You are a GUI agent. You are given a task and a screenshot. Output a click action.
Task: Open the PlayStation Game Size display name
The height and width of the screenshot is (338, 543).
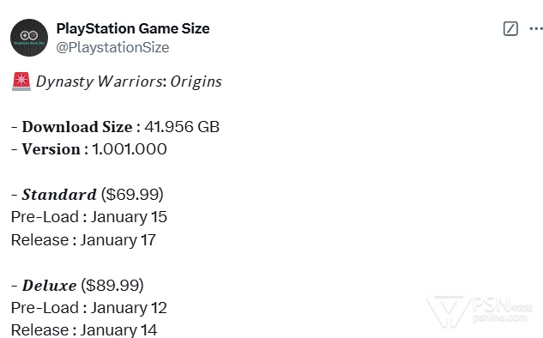click(133, 28)
